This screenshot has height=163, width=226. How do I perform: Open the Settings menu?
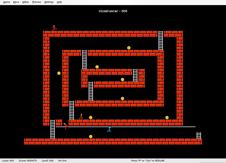pos(49,2)
